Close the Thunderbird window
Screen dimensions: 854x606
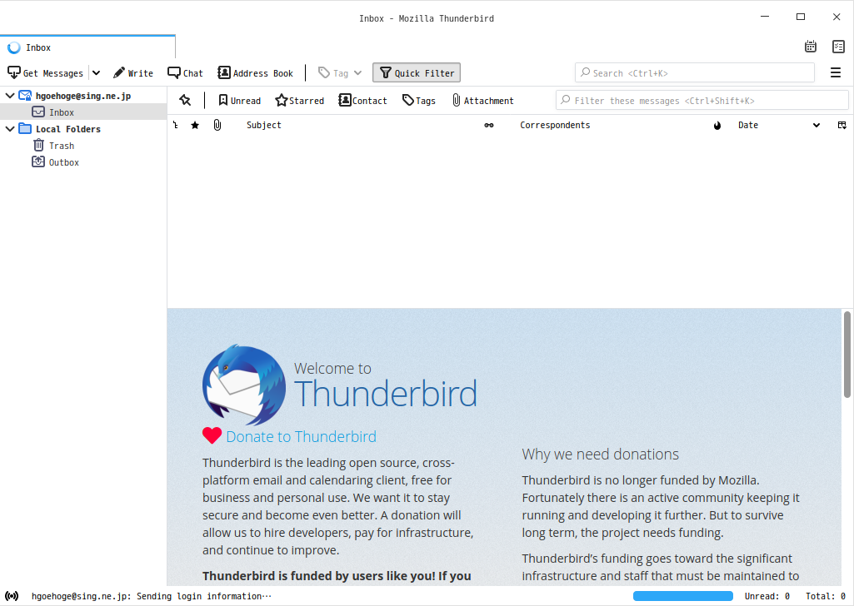tap(837, 17)
